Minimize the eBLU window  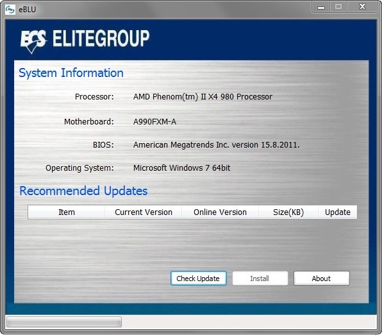(x=321, y=7)
